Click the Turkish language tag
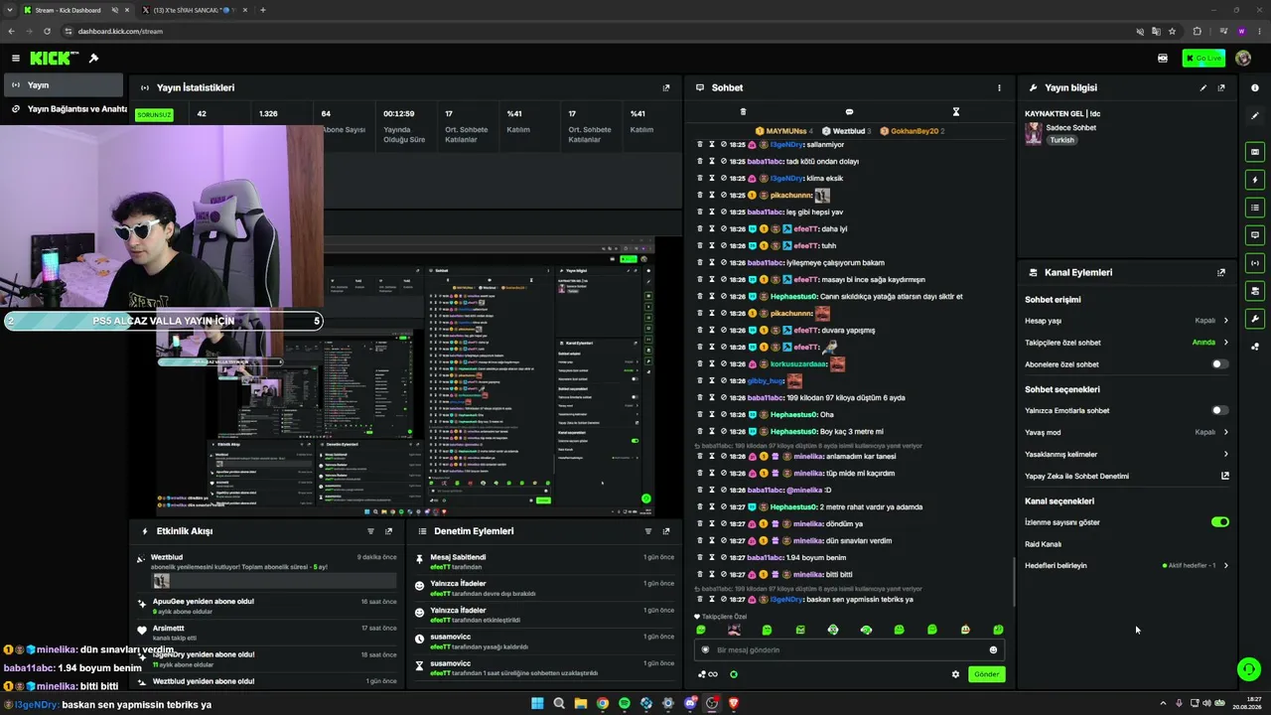This screenshot has width=1271, height=715. pos(1062,140)
